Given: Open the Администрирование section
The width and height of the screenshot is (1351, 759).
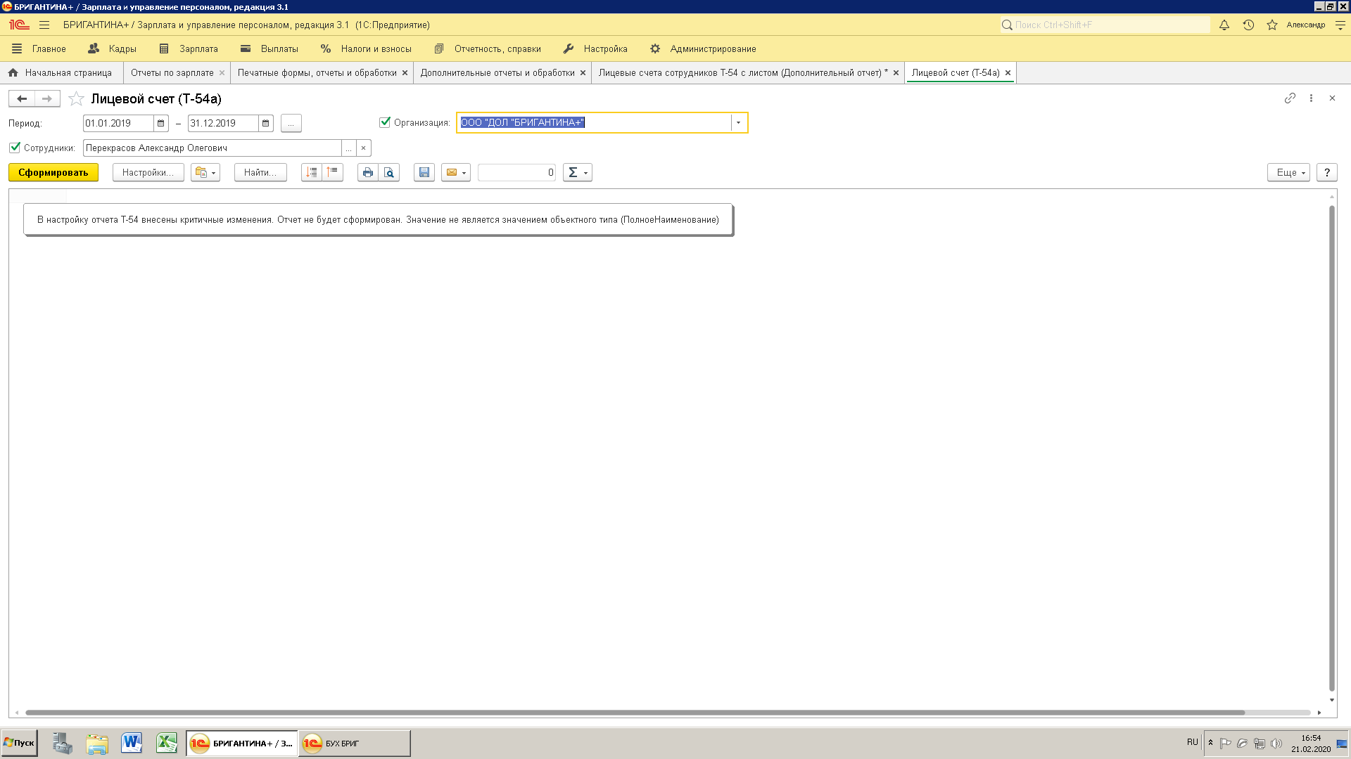Looking at the screenshot, I should [x=703, y=48].
